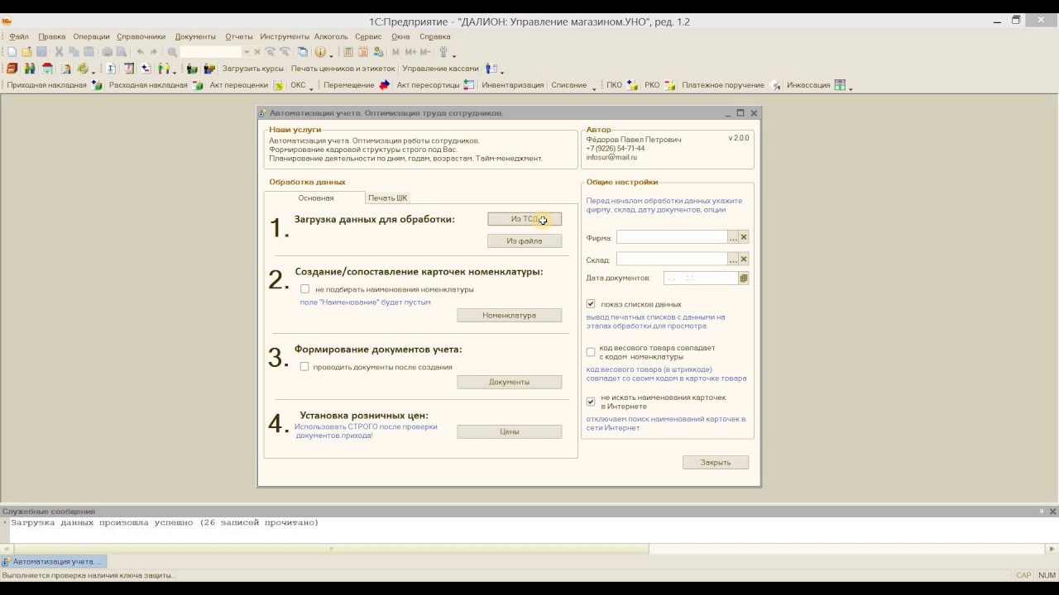Click icon next to Платежное поручение
The height and width of the screenshot is (595, 1059).
[x=775, y=85]
